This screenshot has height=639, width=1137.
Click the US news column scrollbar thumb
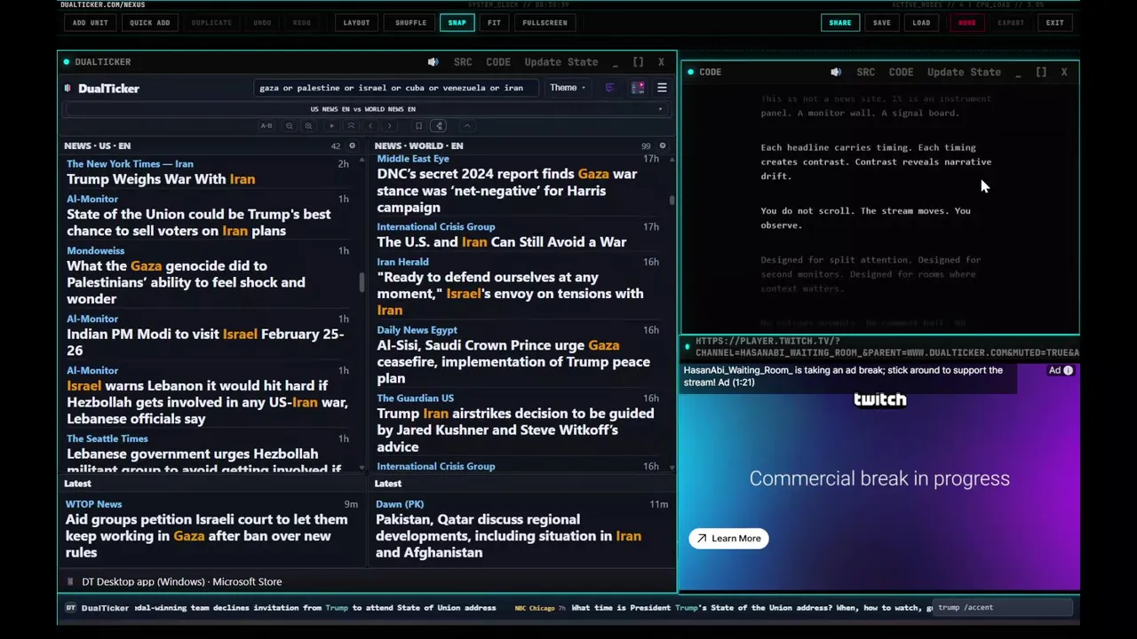pos(362,282)
